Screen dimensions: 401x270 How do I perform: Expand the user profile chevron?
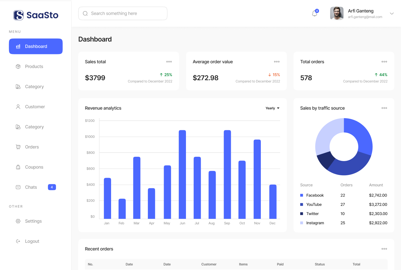(x=392, y=14)
